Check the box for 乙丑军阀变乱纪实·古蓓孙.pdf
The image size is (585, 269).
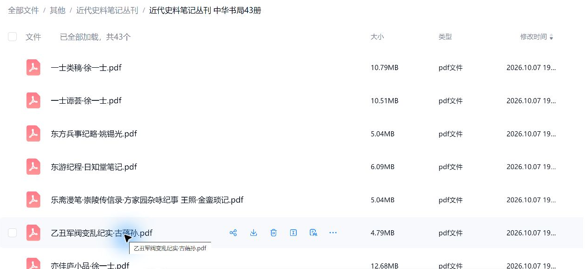(x=13, y=233)
